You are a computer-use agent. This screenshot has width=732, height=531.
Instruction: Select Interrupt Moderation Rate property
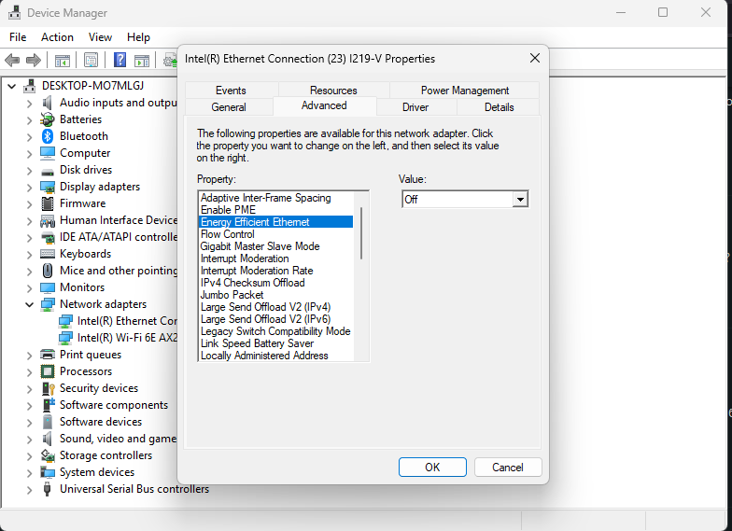(x=275, y=271)
